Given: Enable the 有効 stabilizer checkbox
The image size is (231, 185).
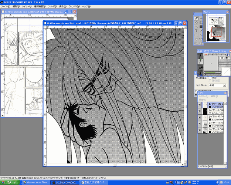Looking at the screenshot, I should (210, 78).
